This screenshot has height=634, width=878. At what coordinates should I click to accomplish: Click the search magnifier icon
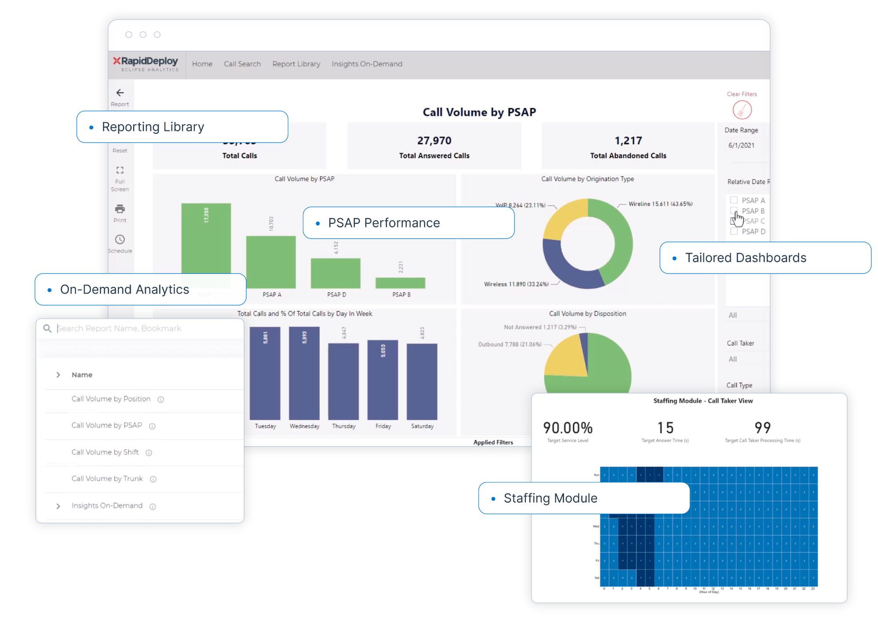(x=47, y=328)
